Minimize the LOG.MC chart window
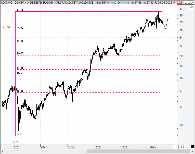 186,3
